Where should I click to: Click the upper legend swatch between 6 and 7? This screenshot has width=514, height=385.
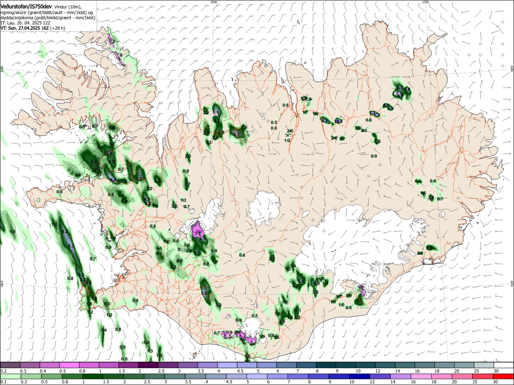click(286, 365)
